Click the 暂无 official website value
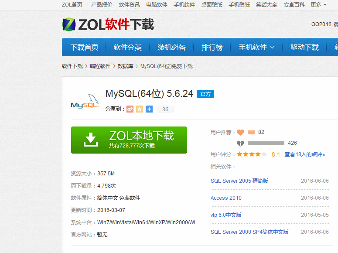The width and height of the screenshot is (338, 253). pyautogui.click(x=102, y=235)
